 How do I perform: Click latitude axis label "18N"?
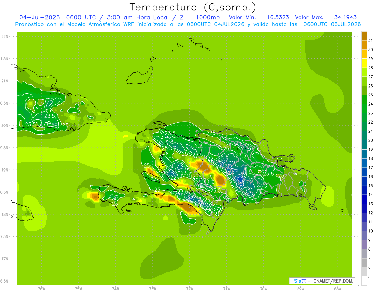(x=4, y=215)
